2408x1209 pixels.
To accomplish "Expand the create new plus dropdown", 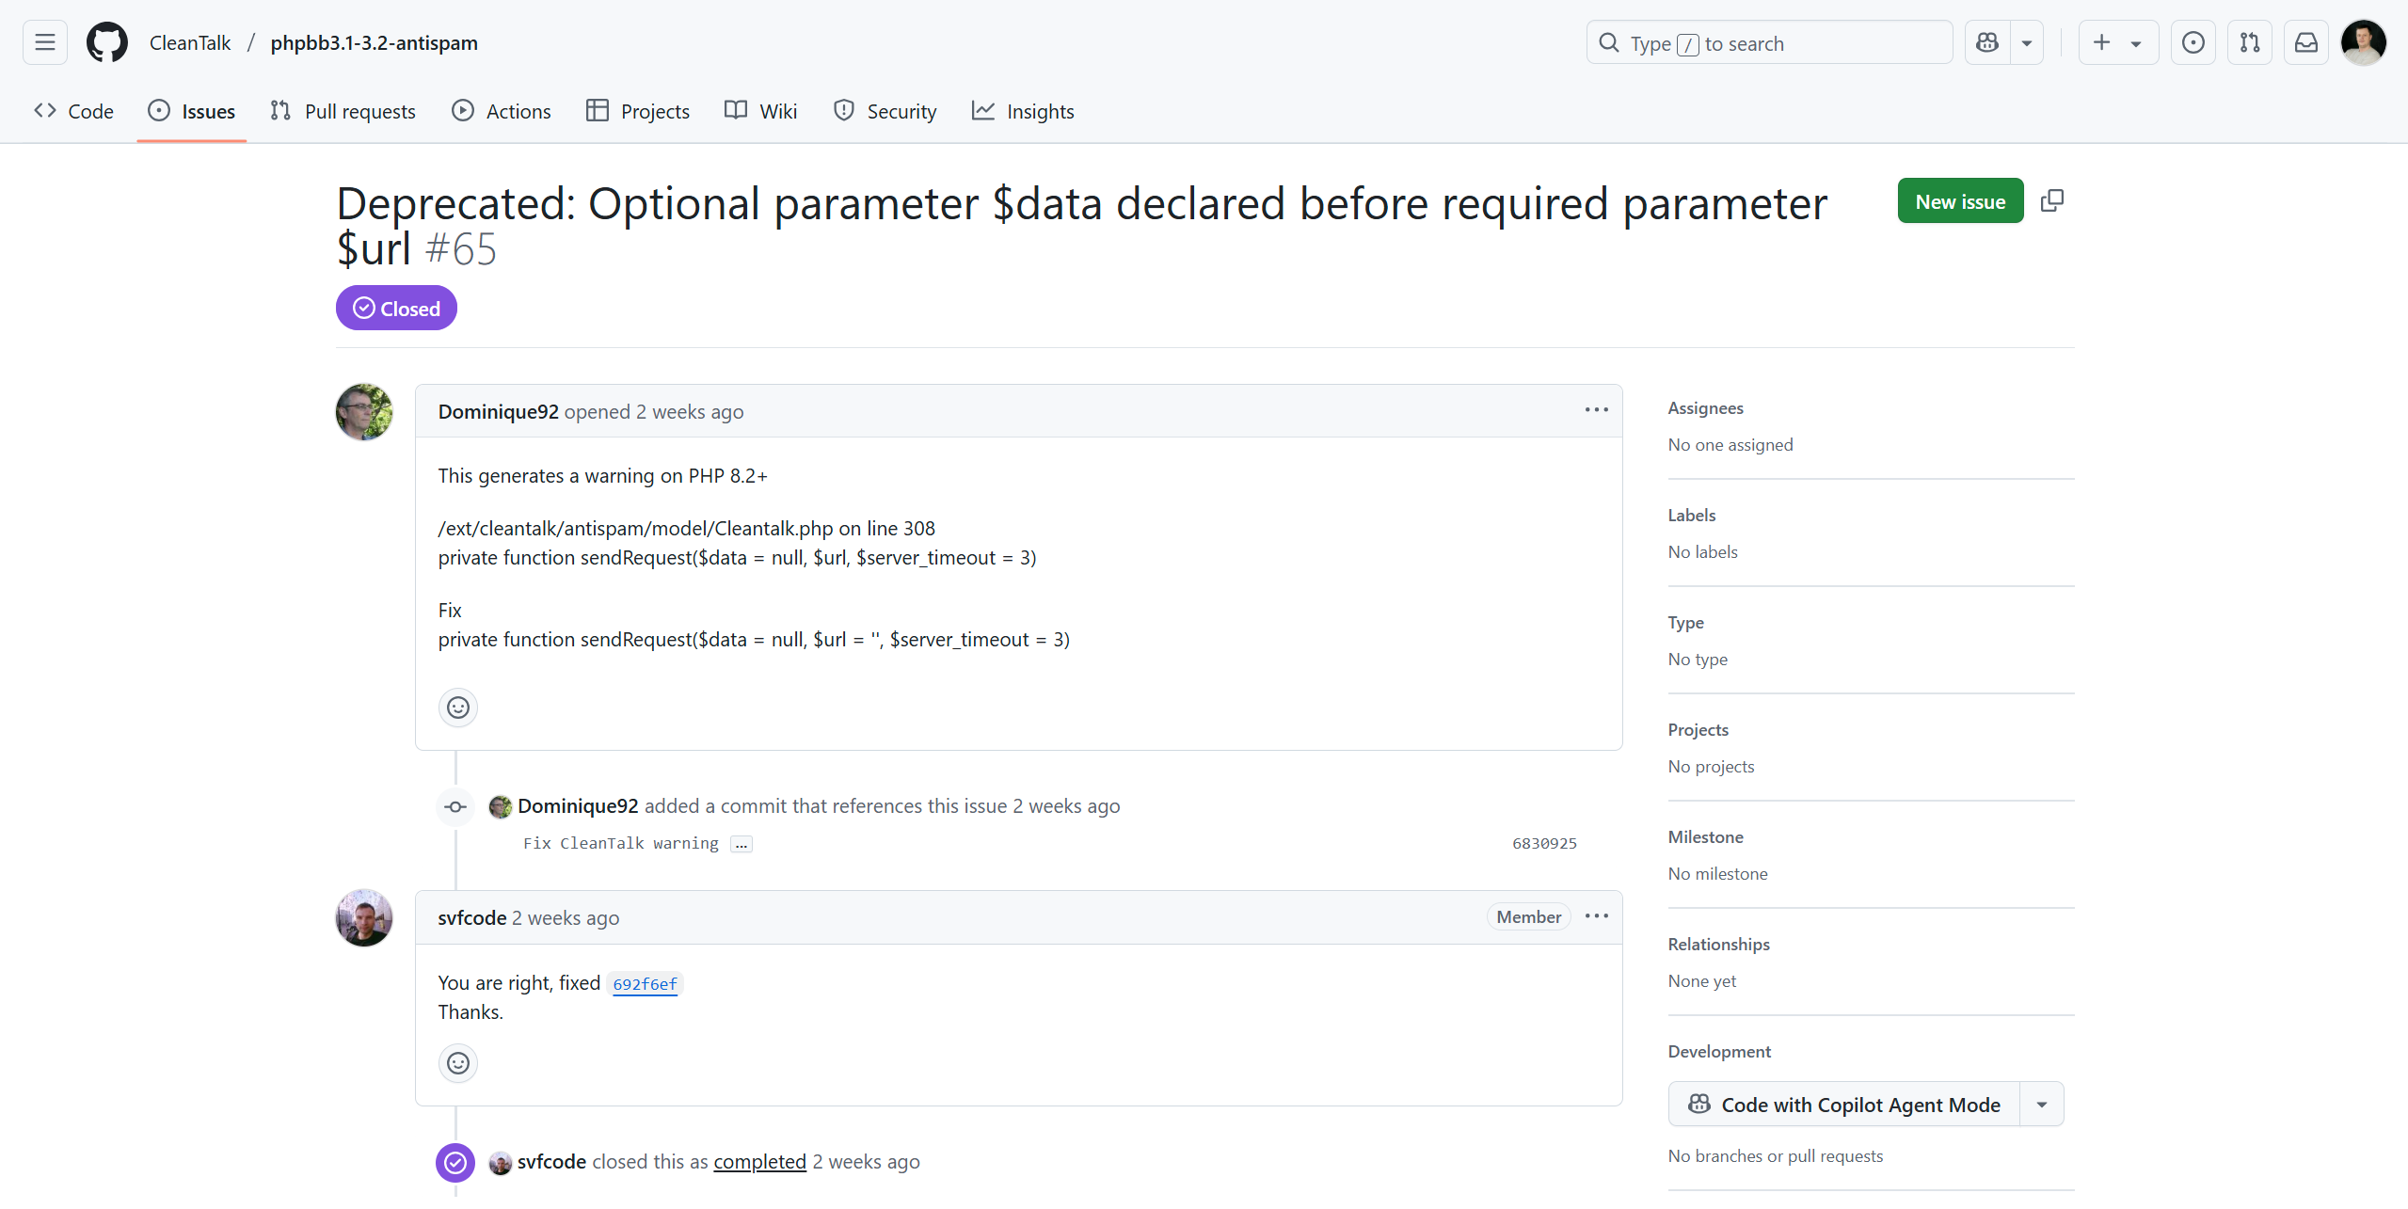I will (x=2117, y=42).
